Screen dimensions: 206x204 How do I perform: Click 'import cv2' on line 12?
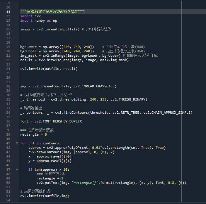point(30,16)
